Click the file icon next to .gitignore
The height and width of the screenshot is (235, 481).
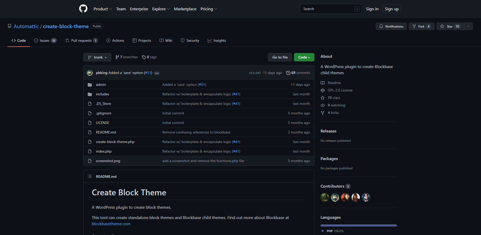coord(90,113)
